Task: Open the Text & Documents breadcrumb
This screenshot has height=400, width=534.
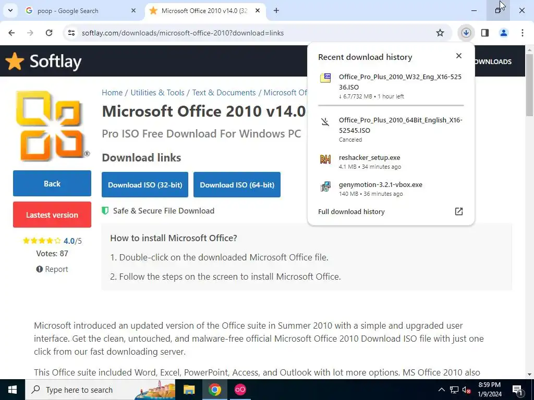Action: 224,93
